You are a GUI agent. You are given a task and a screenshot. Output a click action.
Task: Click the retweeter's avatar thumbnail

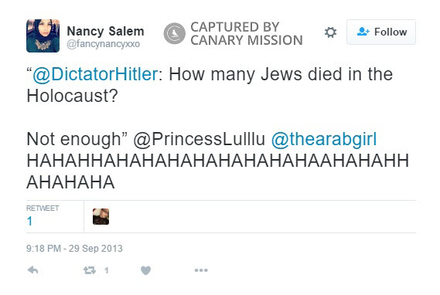[x=101, y=216]
